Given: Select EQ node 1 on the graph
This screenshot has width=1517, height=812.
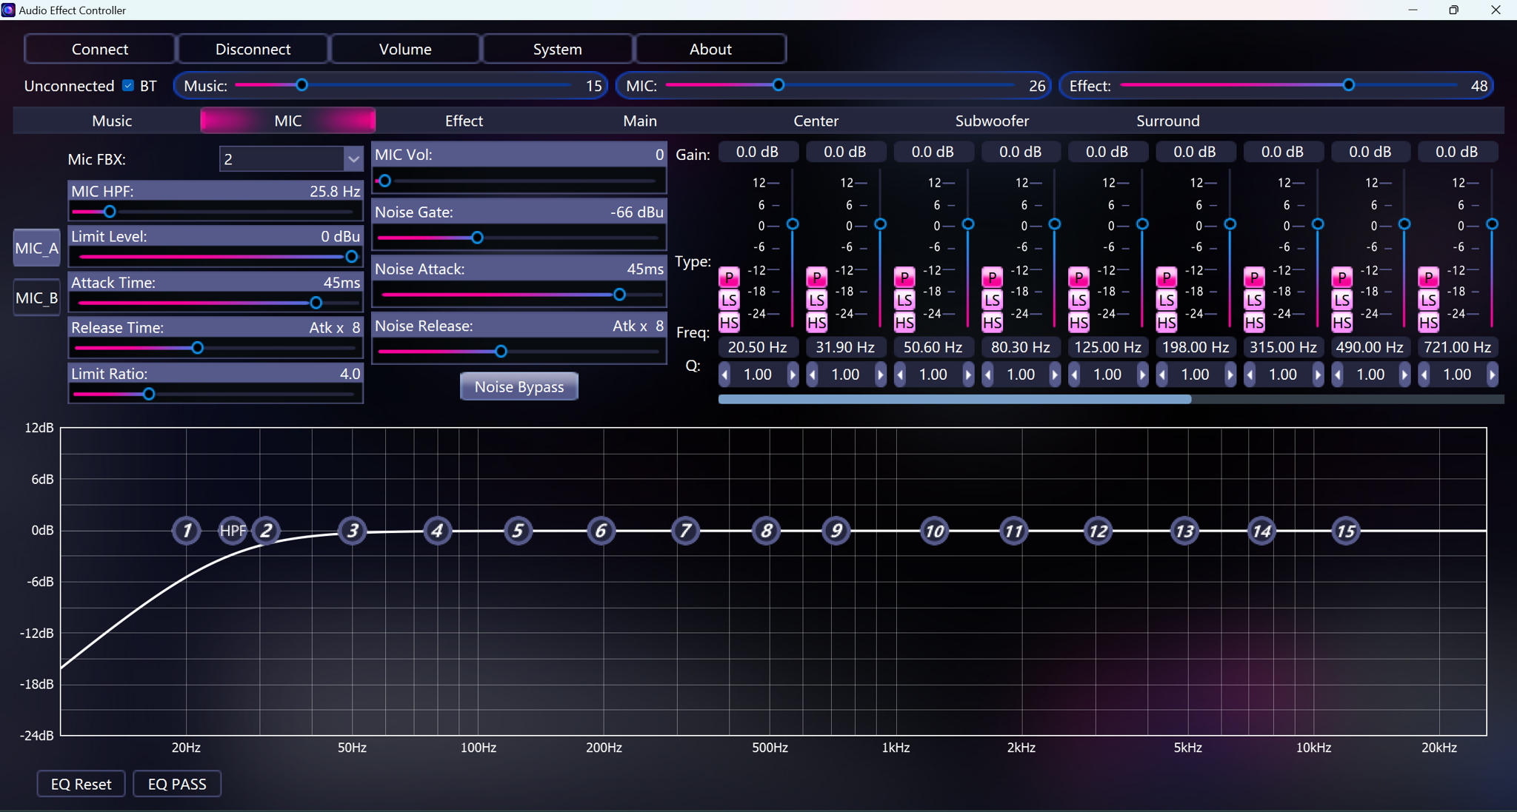Looking at the screenshot, I should (x=187, y=530).
